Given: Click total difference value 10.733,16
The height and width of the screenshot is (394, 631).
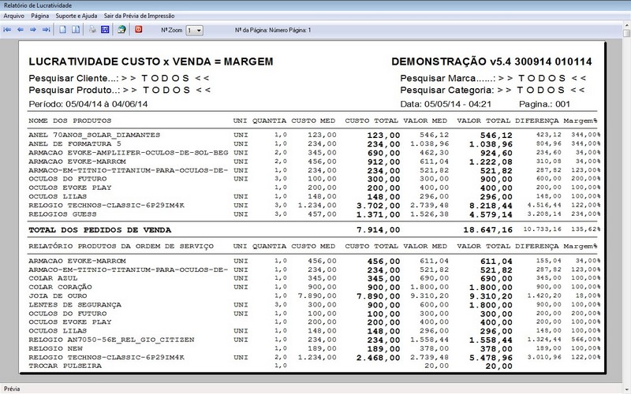Looking at the screenshot, I should [x=542, y=229].
